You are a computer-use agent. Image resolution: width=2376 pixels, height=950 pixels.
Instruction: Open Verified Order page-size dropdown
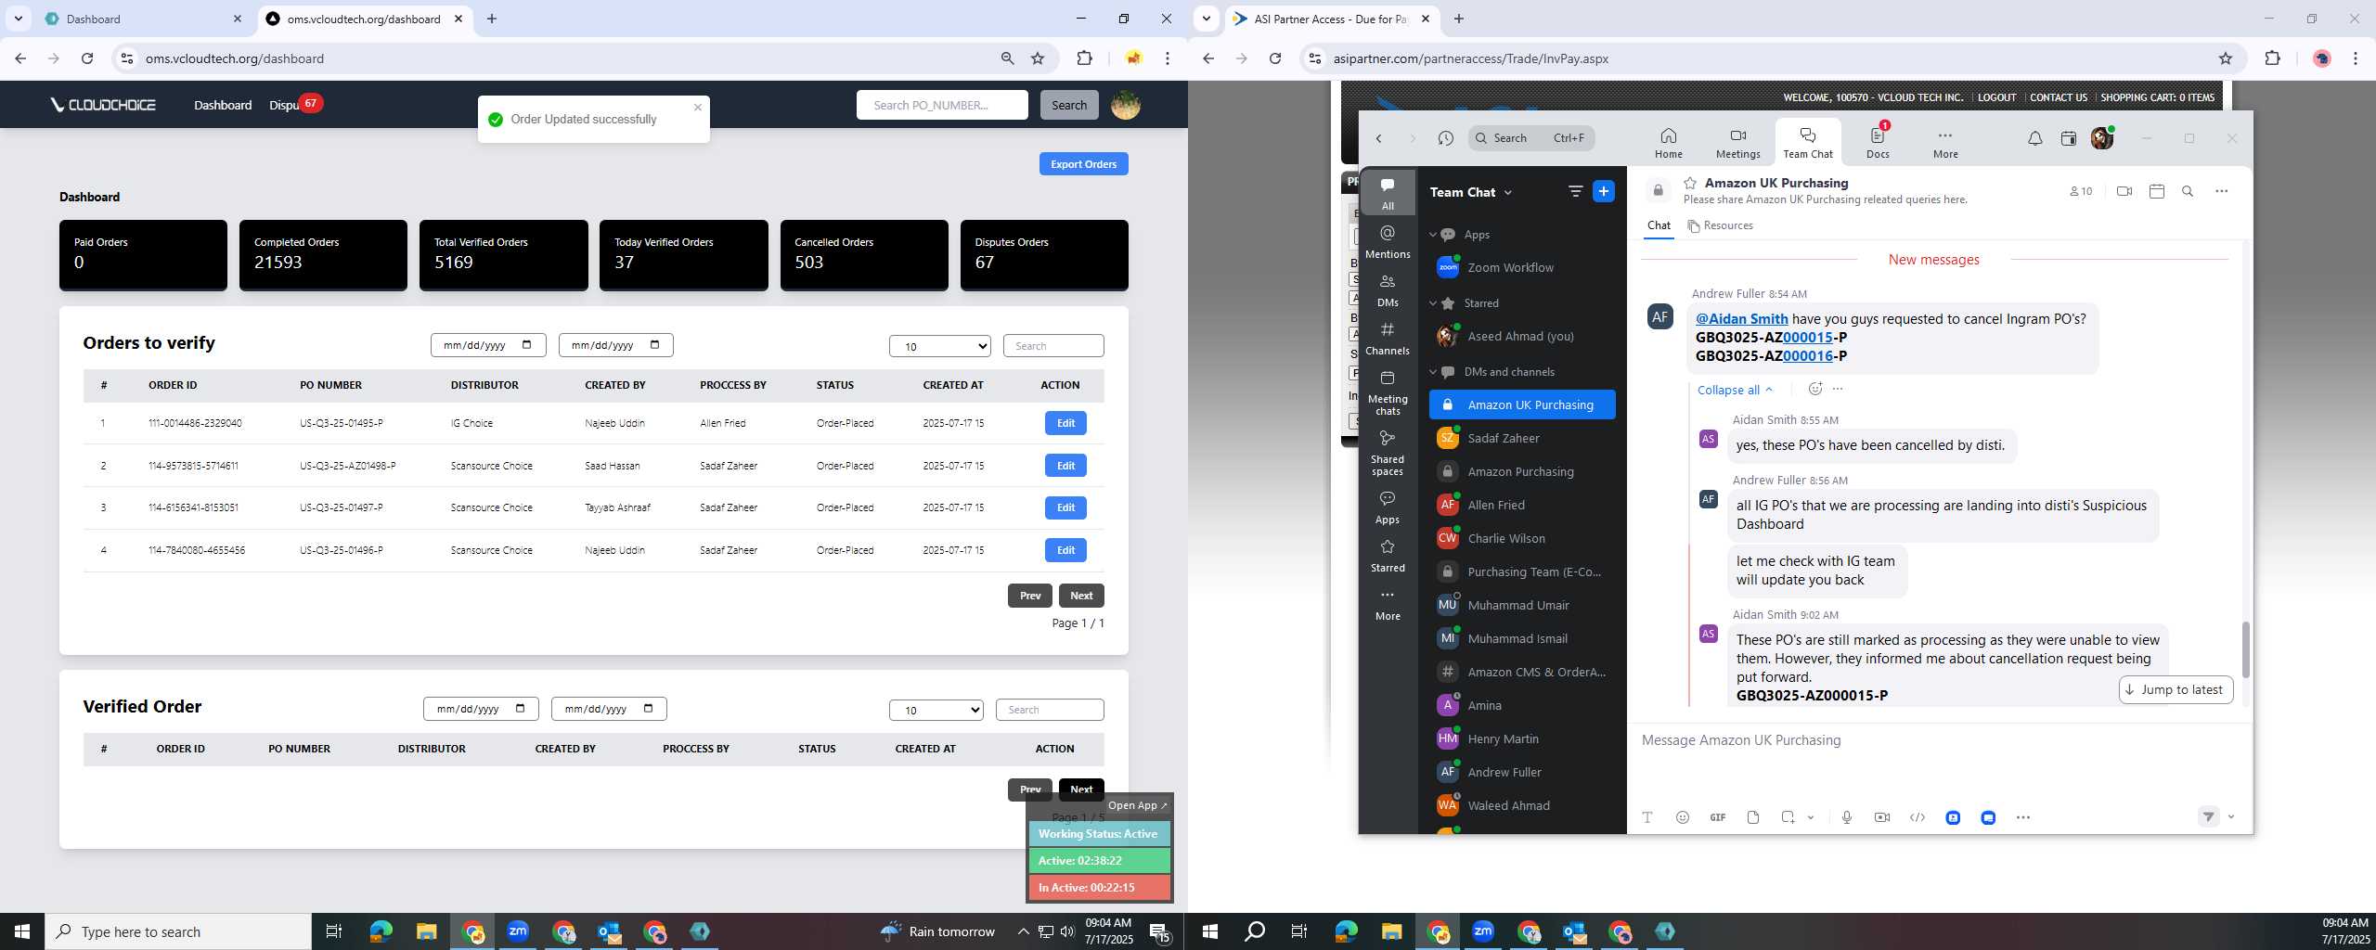936,710
